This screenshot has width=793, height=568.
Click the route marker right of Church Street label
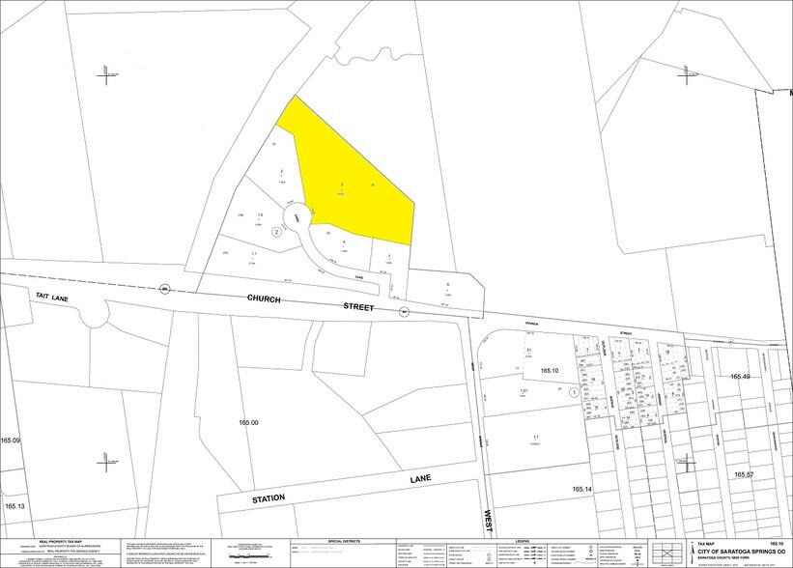tap(404, 311)
